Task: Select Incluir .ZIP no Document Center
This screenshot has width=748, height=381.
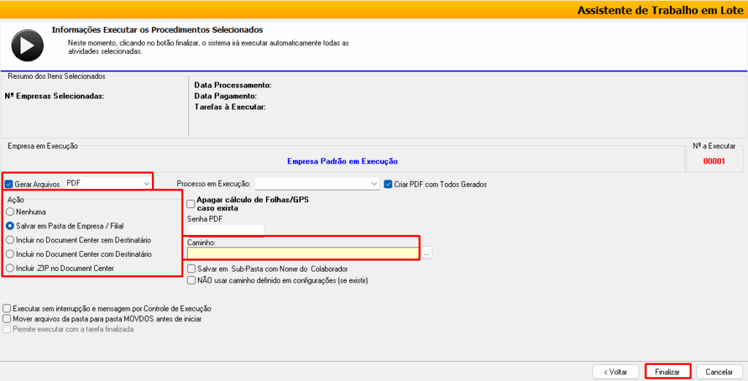Action: click(x=9, y=268)
